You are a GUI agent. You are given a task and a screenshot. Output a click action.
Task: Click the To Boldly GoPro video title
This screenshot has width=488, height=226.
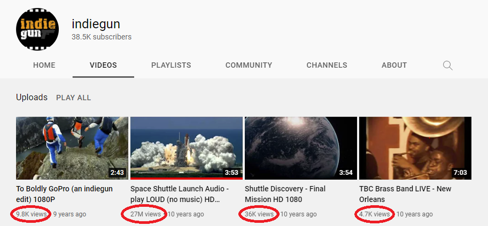[65, 194]
